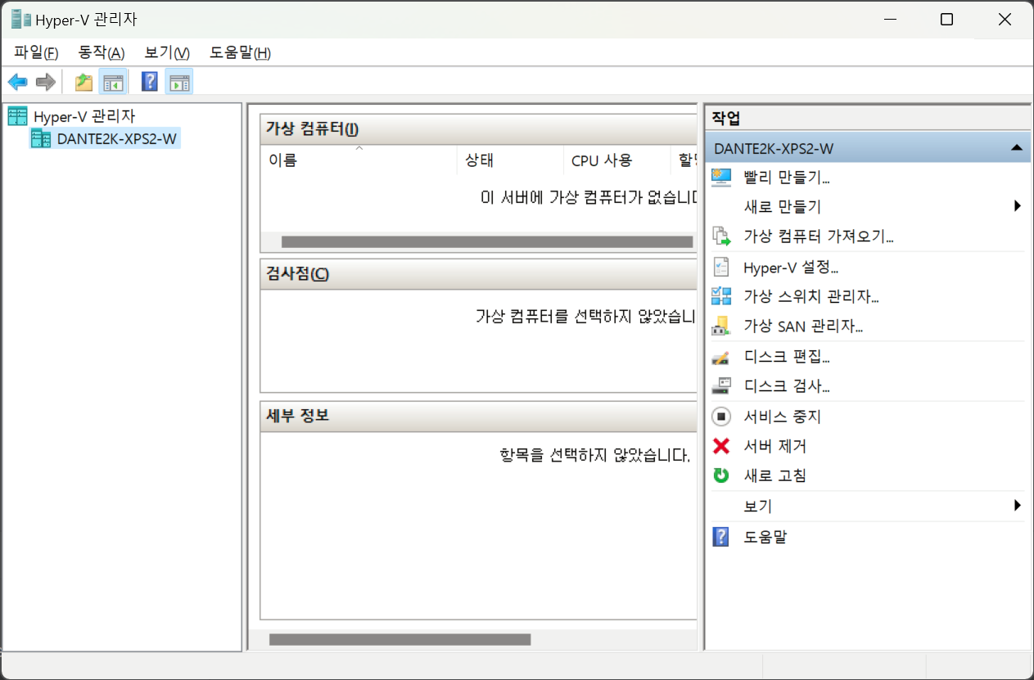Open Hyper-V 설정... action
Screen dimensions: 1034x680
[x=791, y=267]
